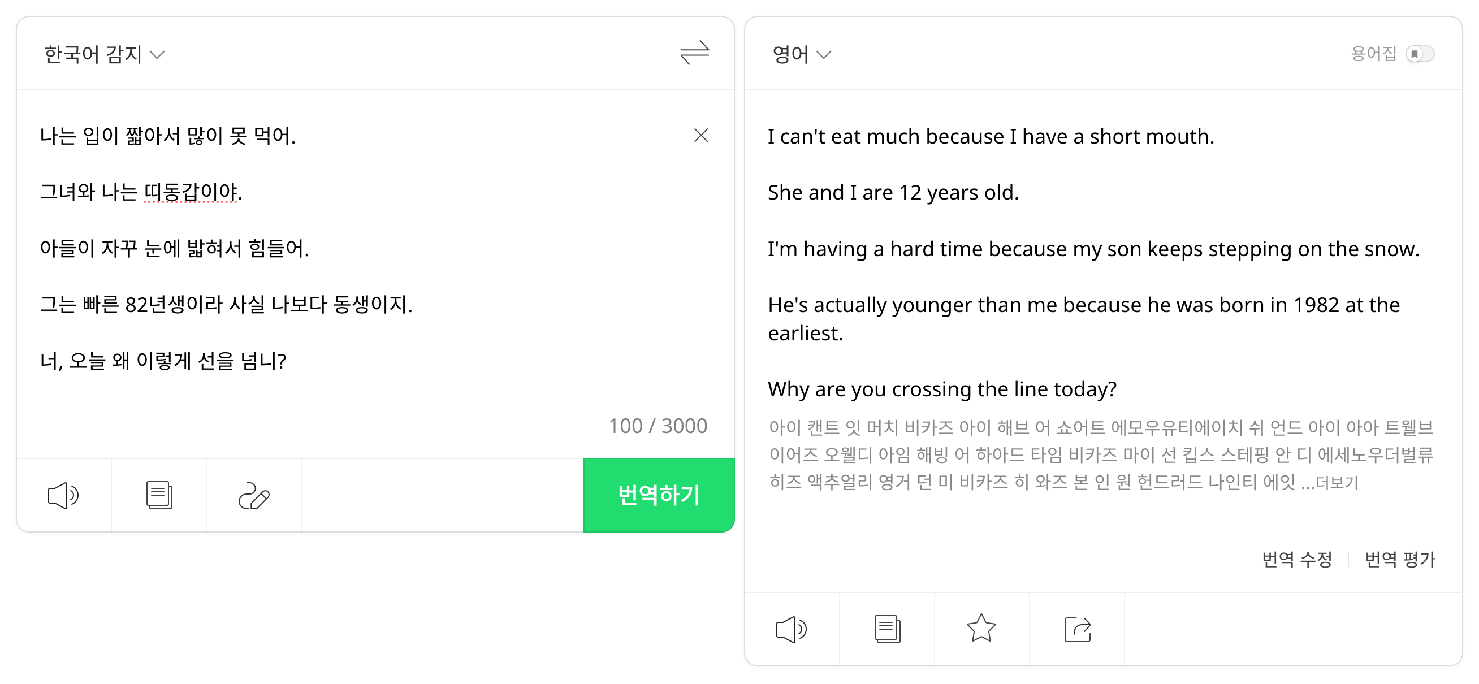Open the 영어 target language dropdown
The height and width of the screenshot is (684, 1479).
[x=801, y=55]
